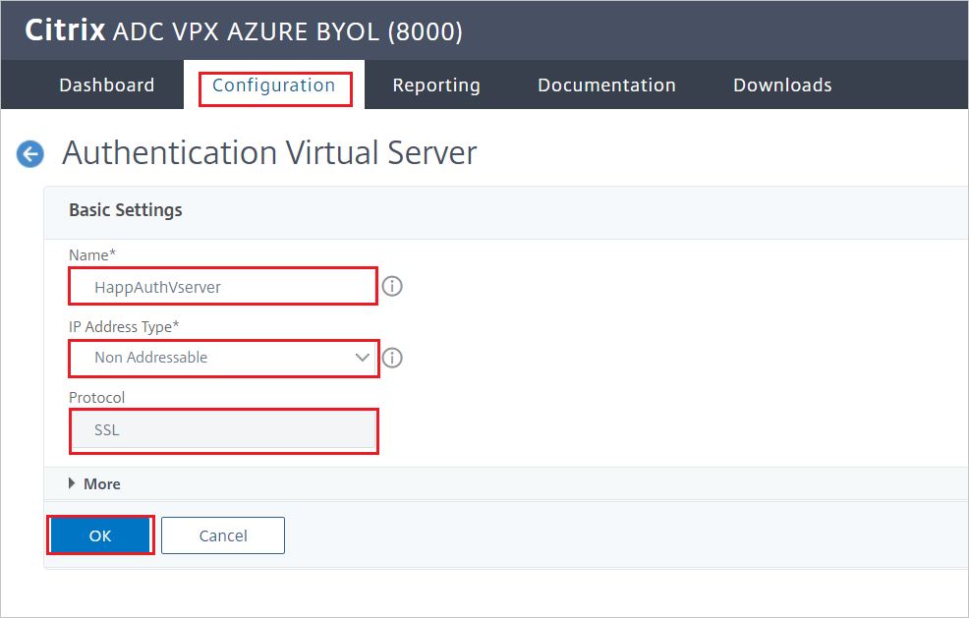View the Documentation tab
Screen dimensions: 969x618
coord(606,84)
